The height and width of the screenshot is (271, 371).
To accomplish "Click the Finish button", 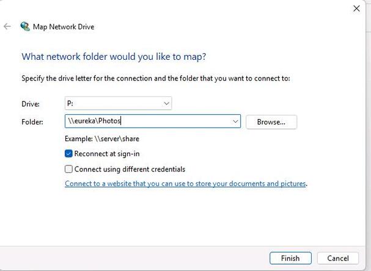I will coord(290,258).
